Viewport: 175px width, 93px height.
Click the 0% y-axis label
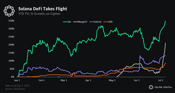click(x=13, y=77)
